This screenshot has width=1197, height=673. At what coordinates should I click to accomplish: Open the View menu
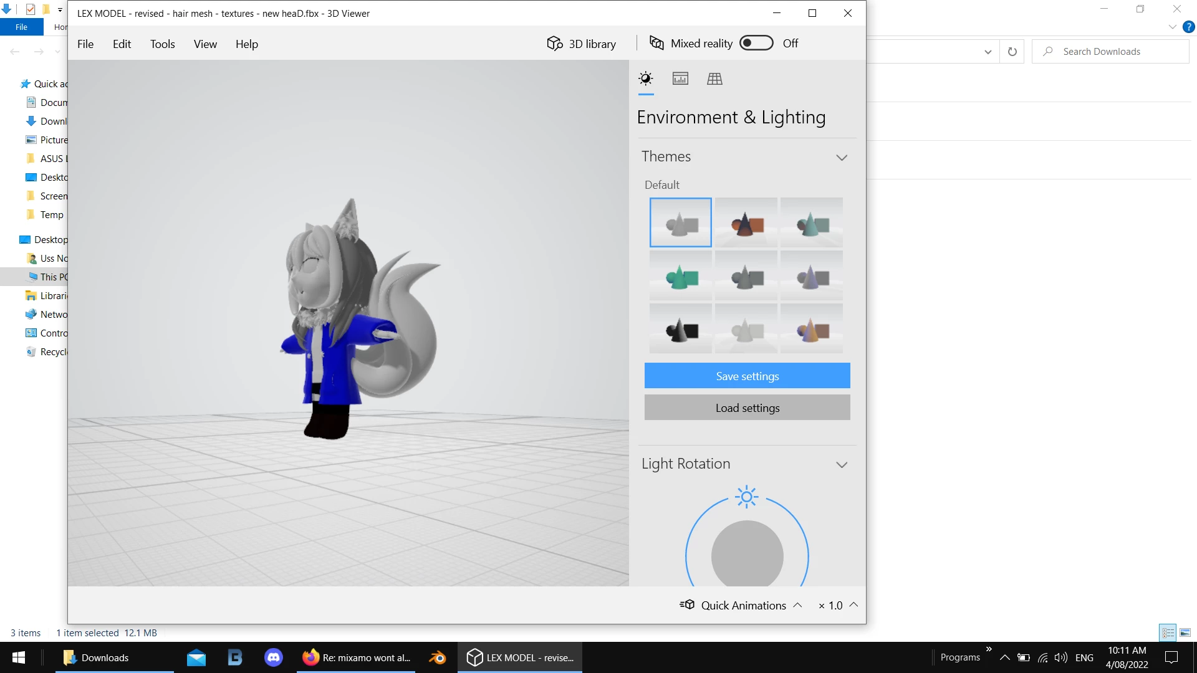[x=205, y=44]
